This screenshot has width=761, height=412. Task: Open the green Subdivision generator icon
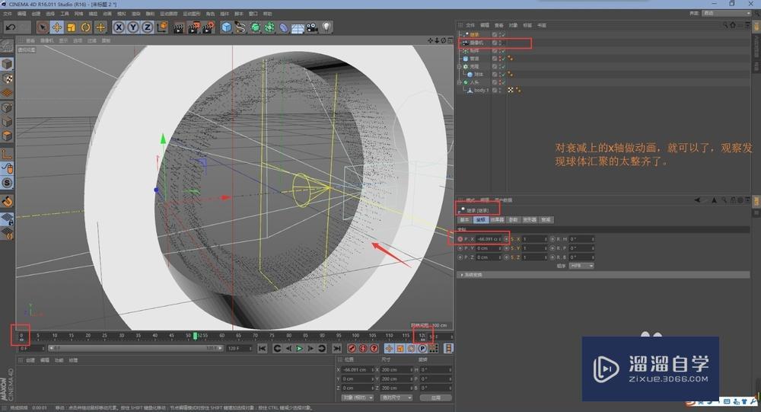click(x=255, y=27)
